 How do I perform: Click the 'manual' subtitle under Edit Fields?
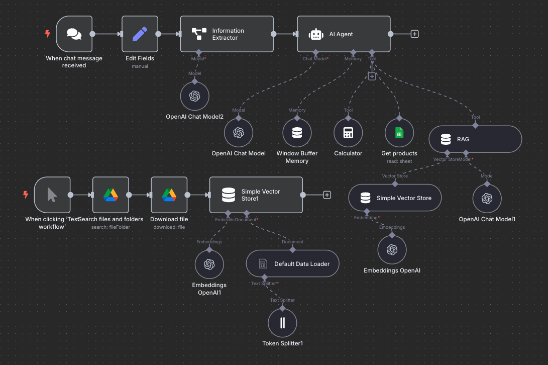coord(140,66)
